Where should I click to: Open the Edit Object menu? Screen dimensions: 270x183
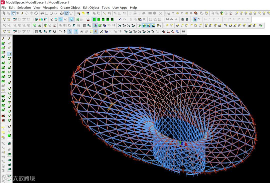(x=91, y=7)
